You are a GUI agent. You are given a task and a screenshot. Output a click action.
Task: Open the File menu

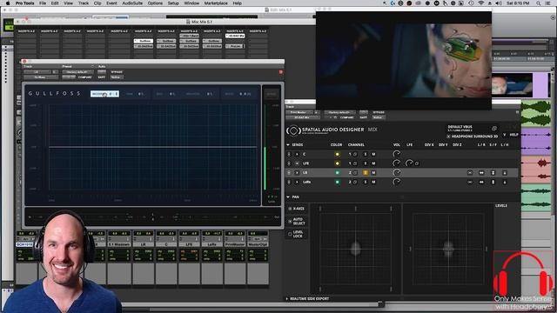(x=43, y=3)
